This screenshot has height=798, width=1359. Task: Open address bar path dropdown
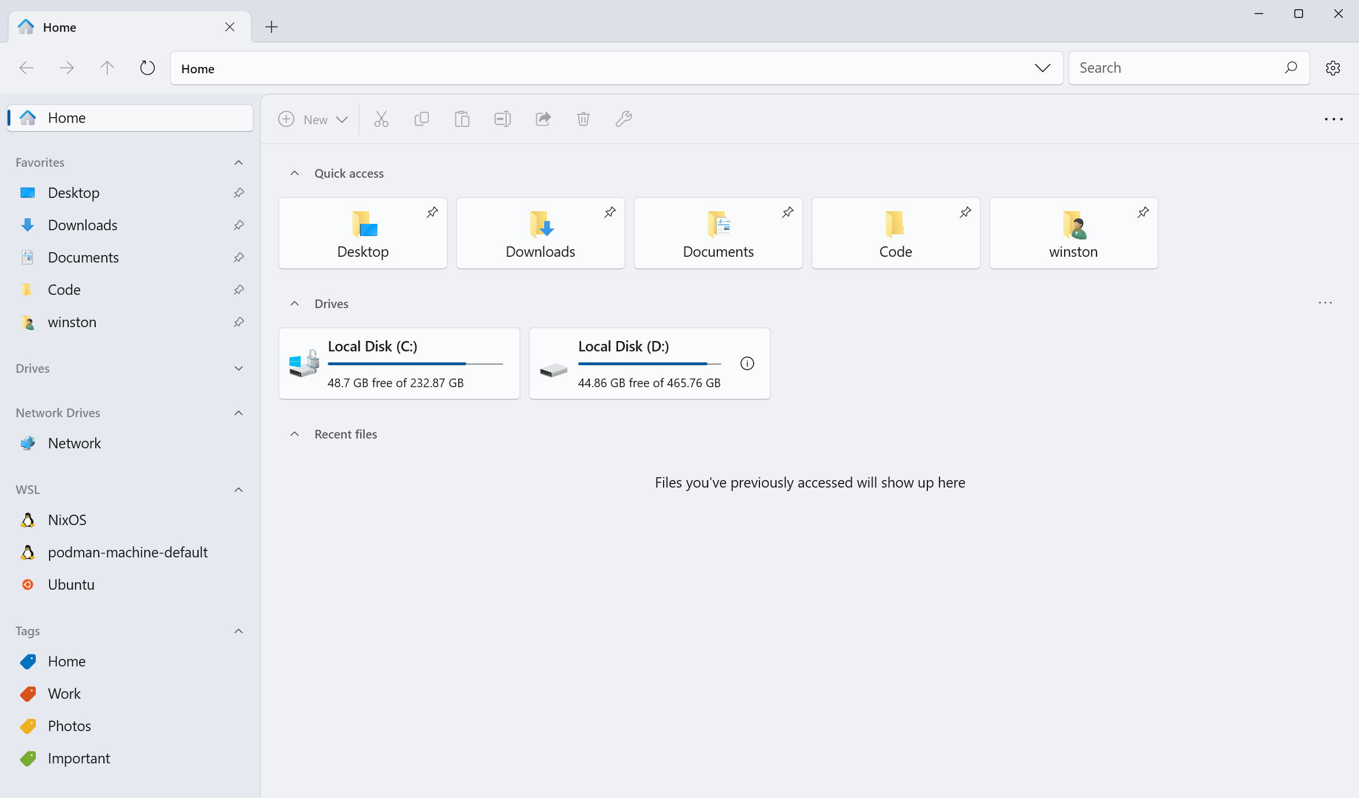(1042, 68)
